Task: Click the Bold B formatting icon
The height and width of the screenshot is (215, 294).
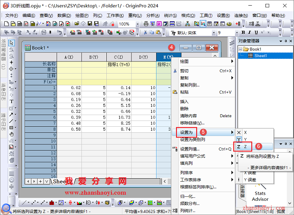Action: 243,32
